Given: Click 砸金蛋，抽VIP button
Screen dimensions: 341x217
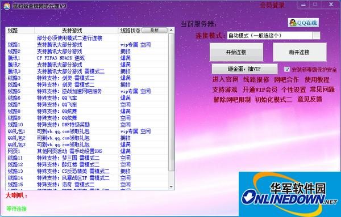Looking at the screenshot, I should click(244, 69).
